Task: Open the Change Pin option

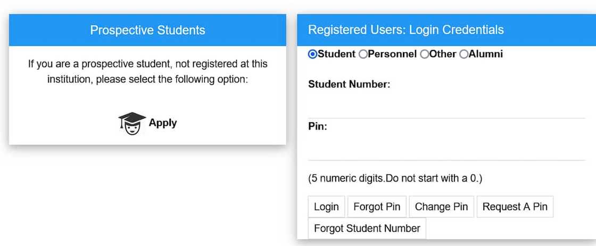Action: [x=441, y=207]
